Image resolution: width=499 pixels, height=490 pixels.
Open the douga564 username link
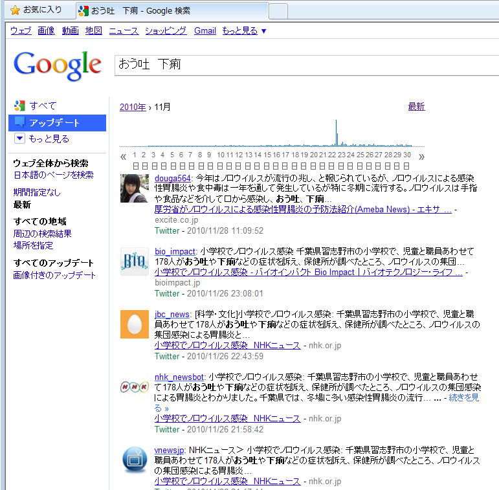(x=173, y=178)
